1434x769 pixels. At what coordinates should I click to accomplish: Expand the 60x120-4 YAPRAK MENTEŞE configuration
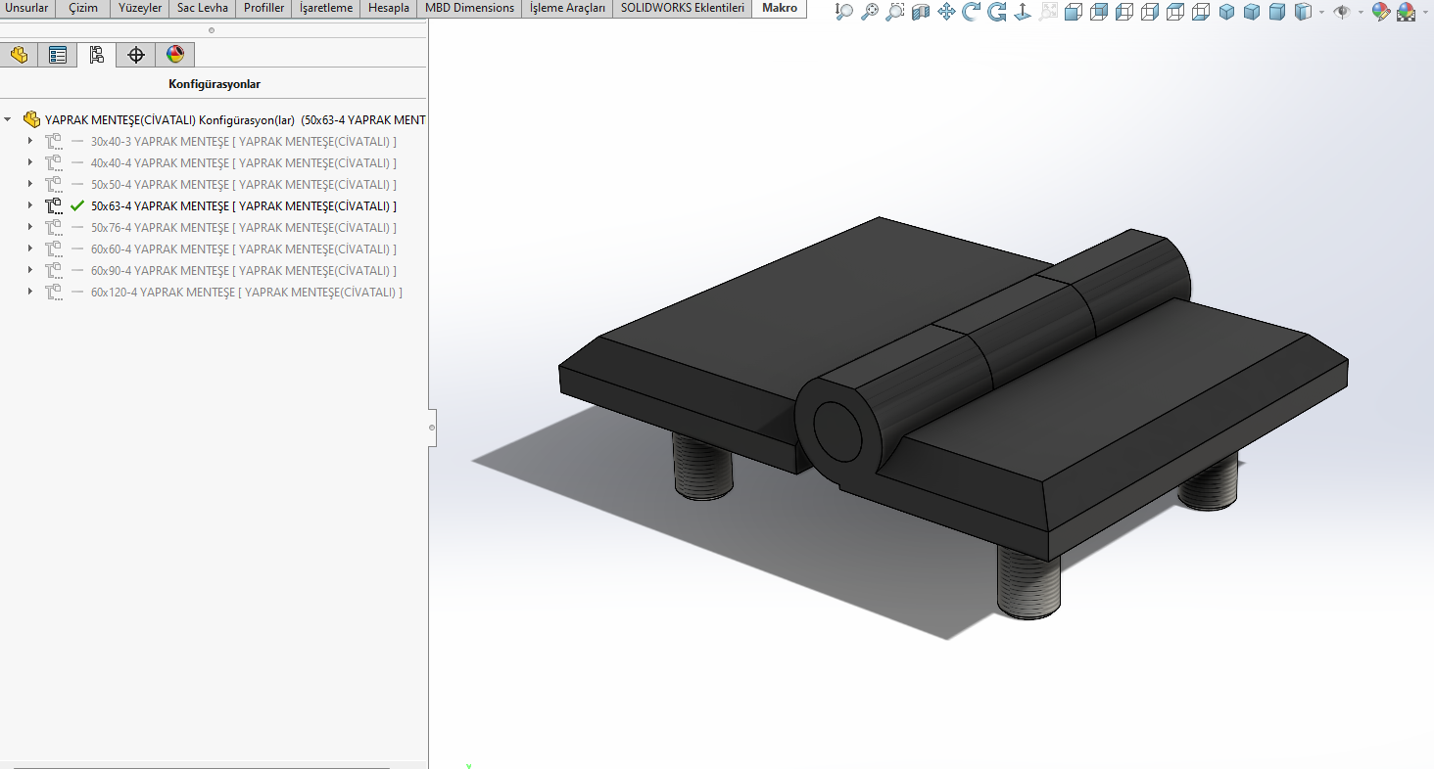point(30,293)
